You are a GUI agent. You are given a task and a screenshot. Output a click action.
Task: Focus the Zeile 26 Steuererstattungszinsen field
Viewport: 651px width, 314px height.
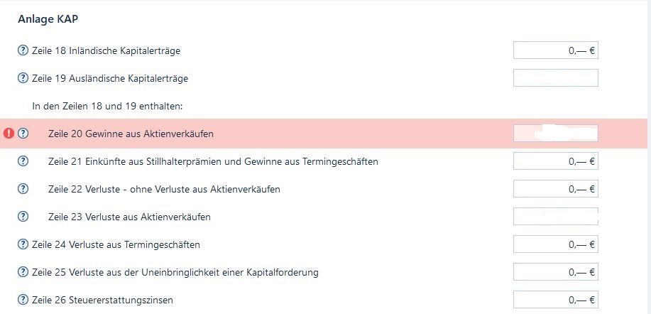pos(555,300)
